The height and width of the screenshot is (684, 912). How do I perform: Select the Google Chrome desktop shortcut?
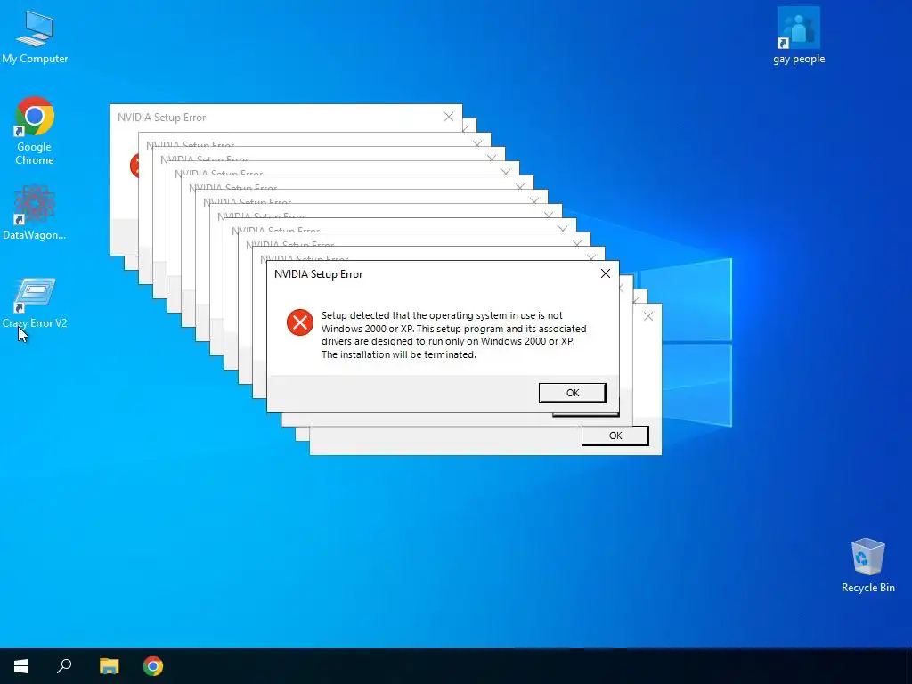pyautogui.click(x=35, y=131)
